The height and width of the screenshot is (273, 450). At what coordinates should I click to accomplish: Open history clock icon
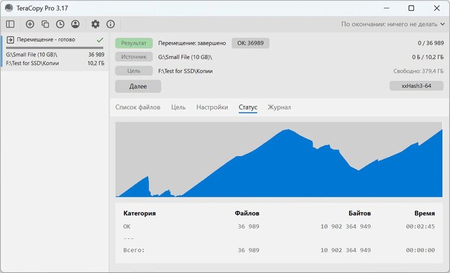[60, 24]
